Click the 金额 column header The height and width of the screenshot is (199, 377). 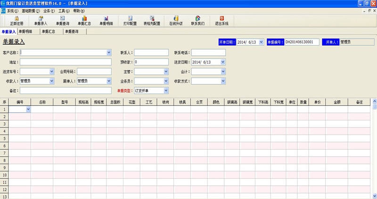coord(337,102)
